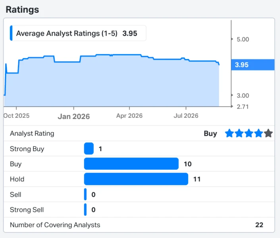Viewport: 280px width, 238px height.
Task: Select the Hold rating bar
Action: coord(136,179)
